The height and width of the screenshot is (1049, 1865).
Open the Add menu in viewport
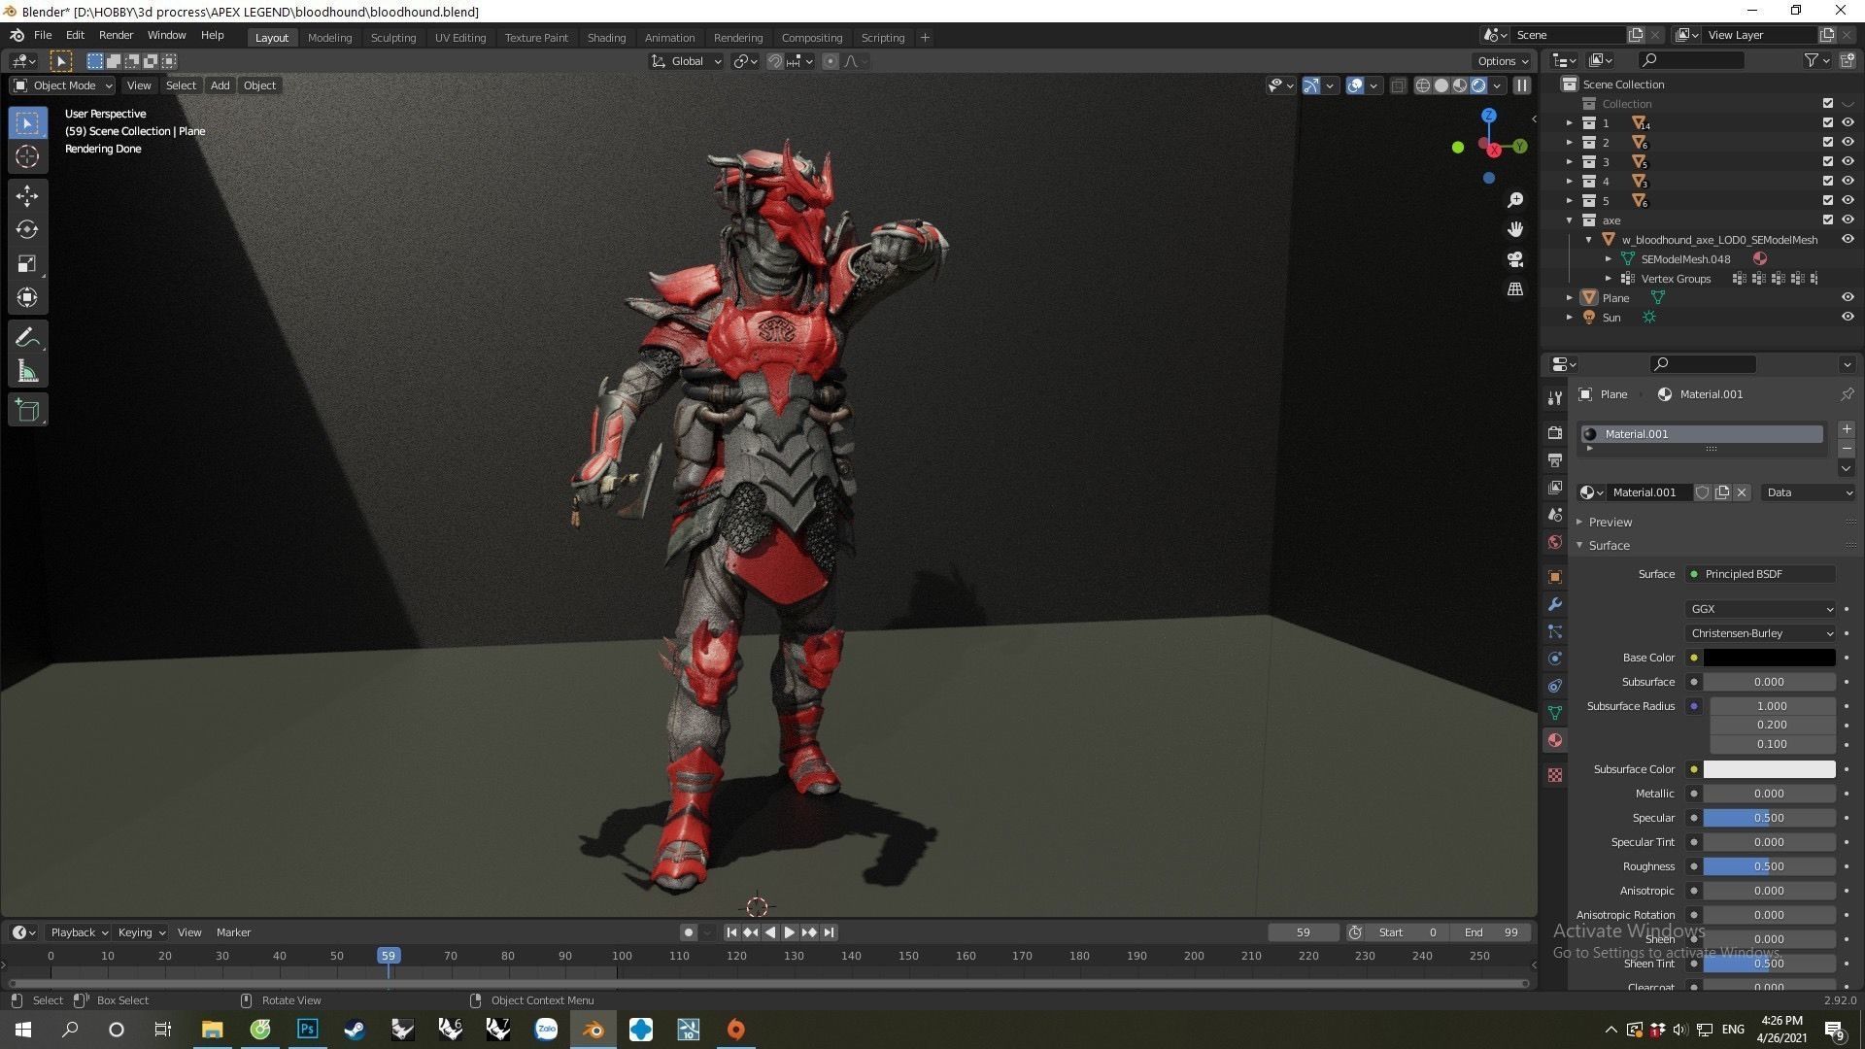(x=220, y=85)
